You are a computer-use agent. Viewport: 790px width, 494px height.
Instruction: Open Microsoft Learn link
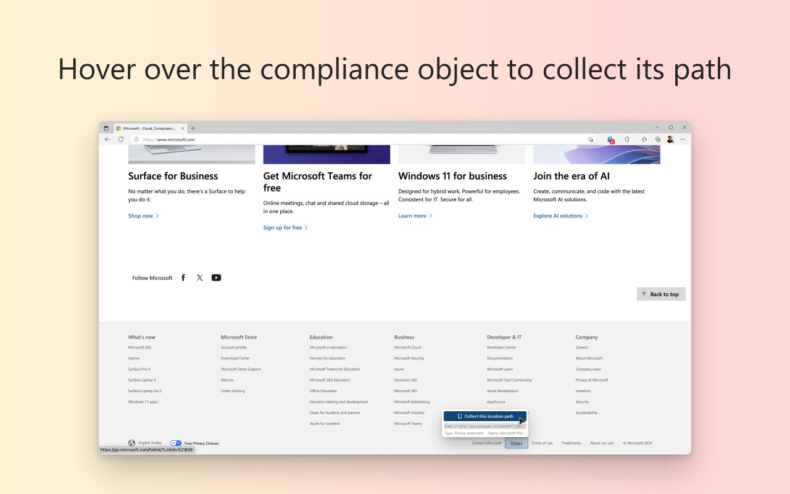click(x=500, y=369)
